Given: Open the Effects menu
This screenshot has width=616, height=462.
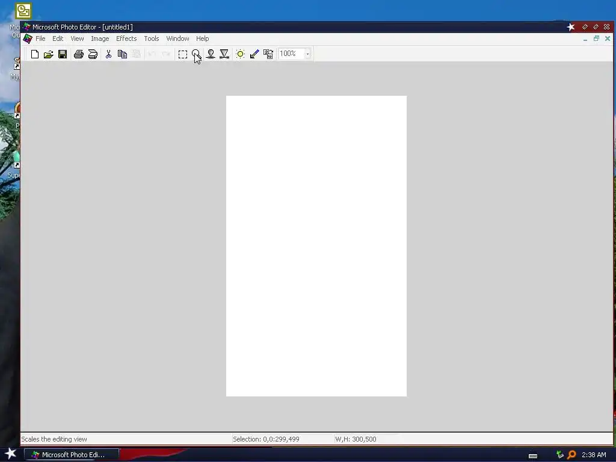Looking at the screenshot, I should pos(126,38).
